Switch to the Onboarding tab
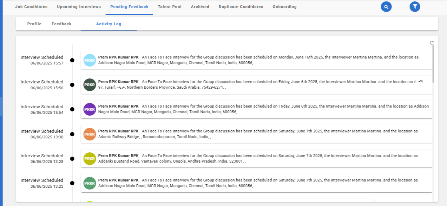Image resolution: width=447 pixels, height=206 pixels. pos(284,7)
